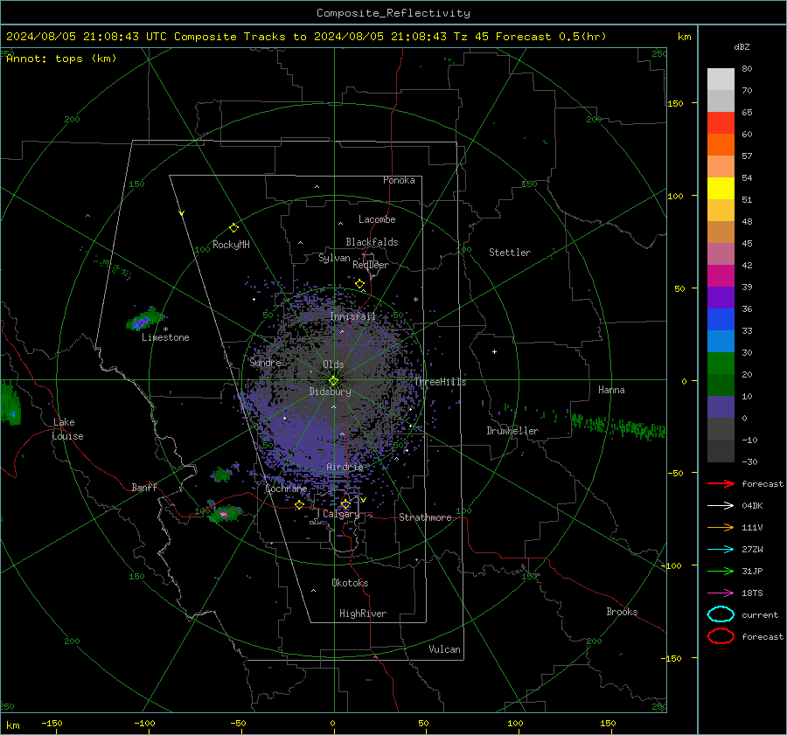The image size is (787, 735).
Task: Click the Okotoks city label
Action: [350, 583]
